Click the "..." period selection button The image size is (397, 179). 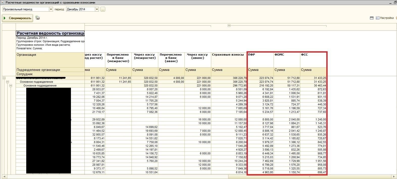coord(103,9)
